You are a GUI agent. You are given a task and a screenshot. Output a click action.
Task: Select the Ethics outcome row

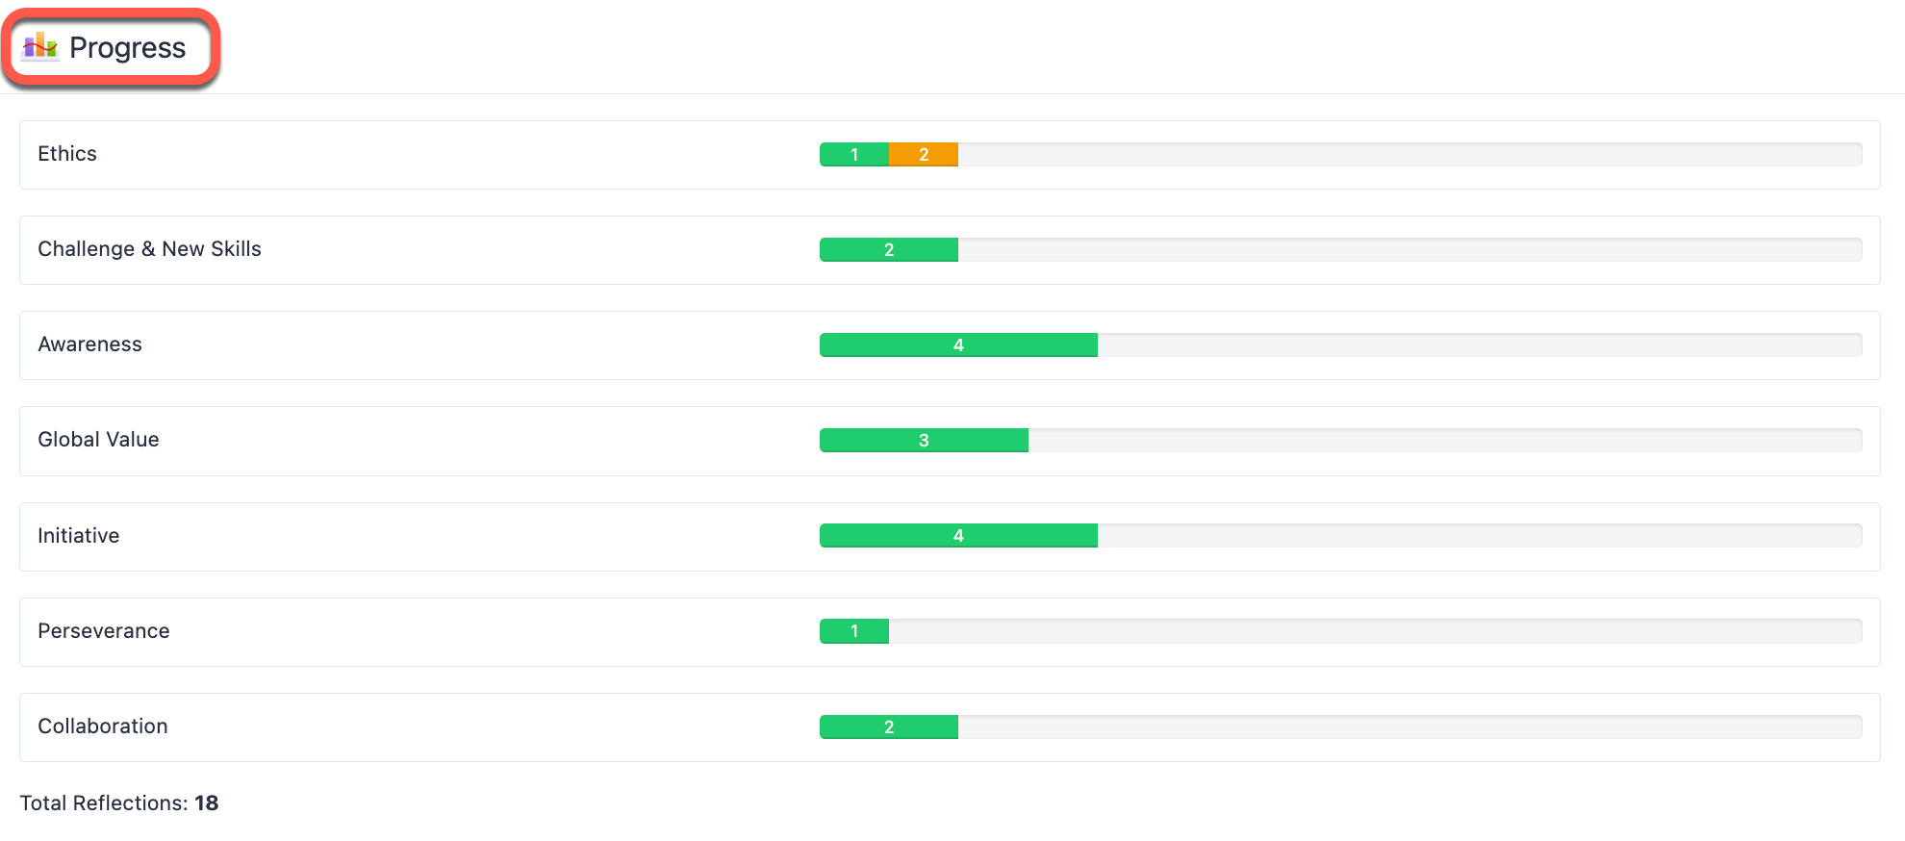(950, 155)
